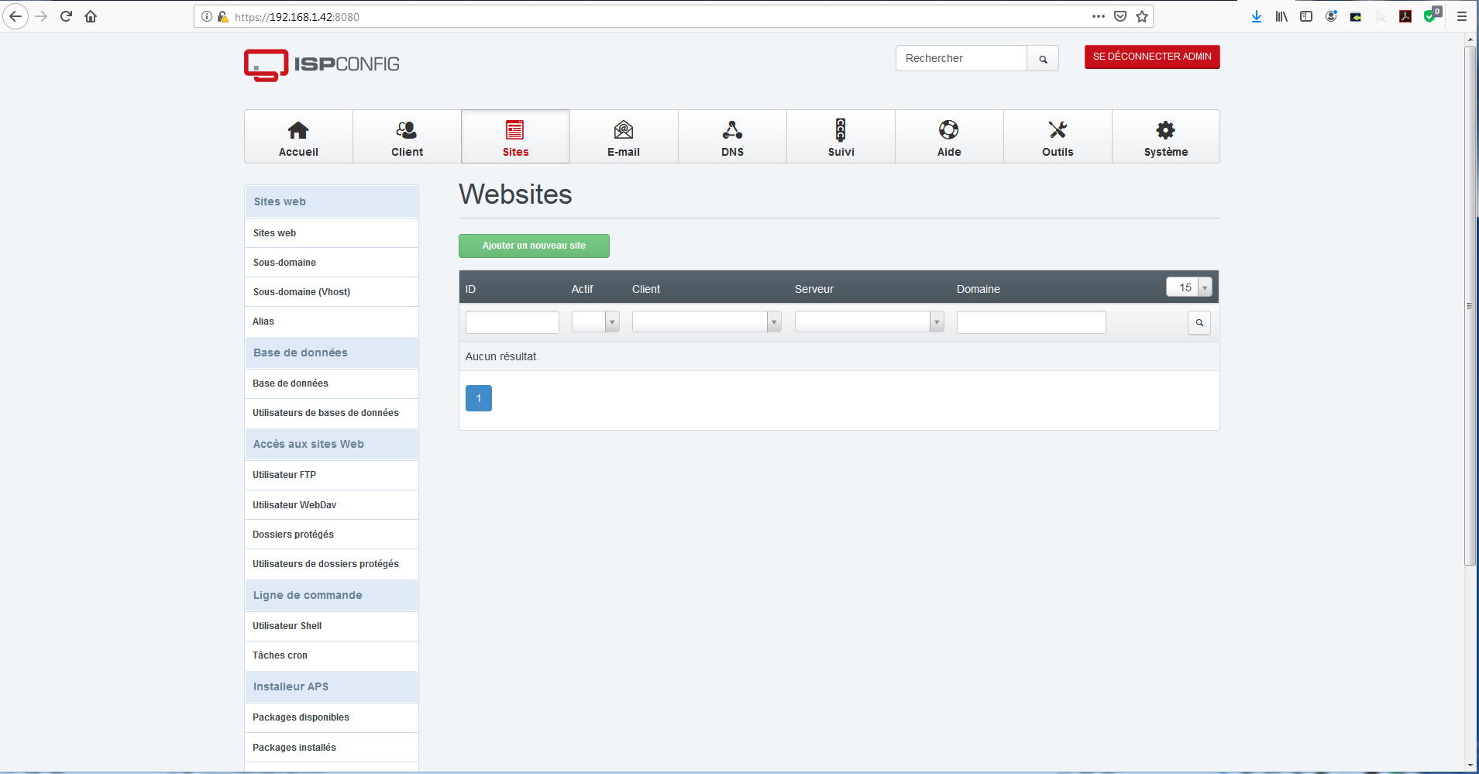
Task: Open the Outils tools module
Action: [x=1058, y=137]
